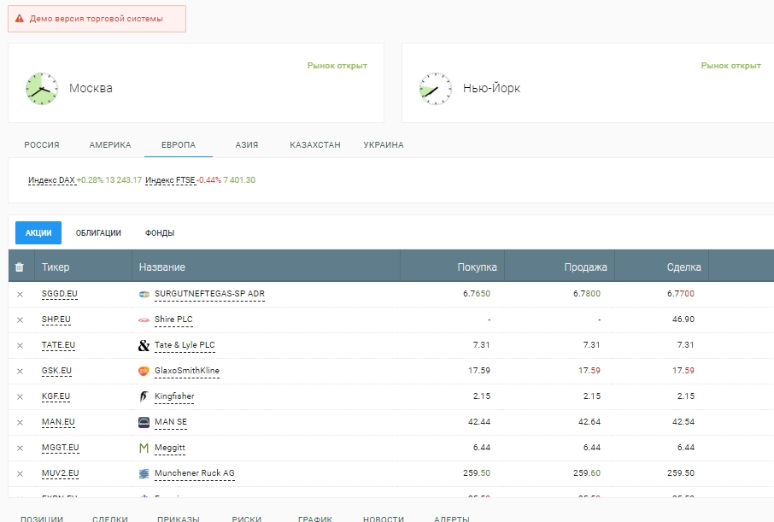Switch to the Россия market tab
774x522 pixels.
pos(42,145)
